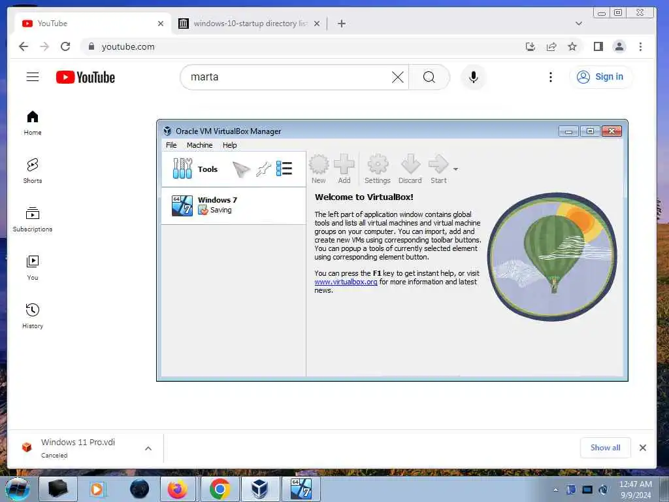Open the You section in sidebar
This screenshot has height=502, width=669.
coord(33,267)
